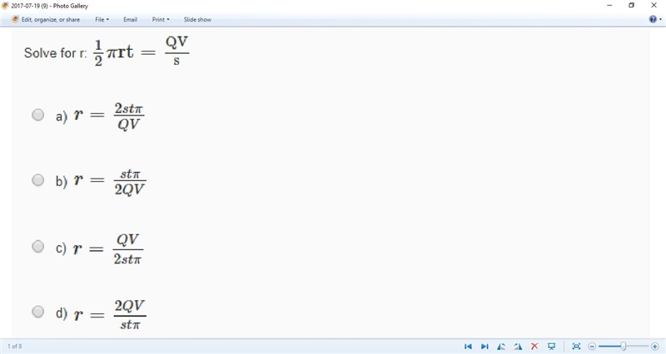666x354 pixels.
Task: Click Edit, organize, or share
Action: [46, 19]
